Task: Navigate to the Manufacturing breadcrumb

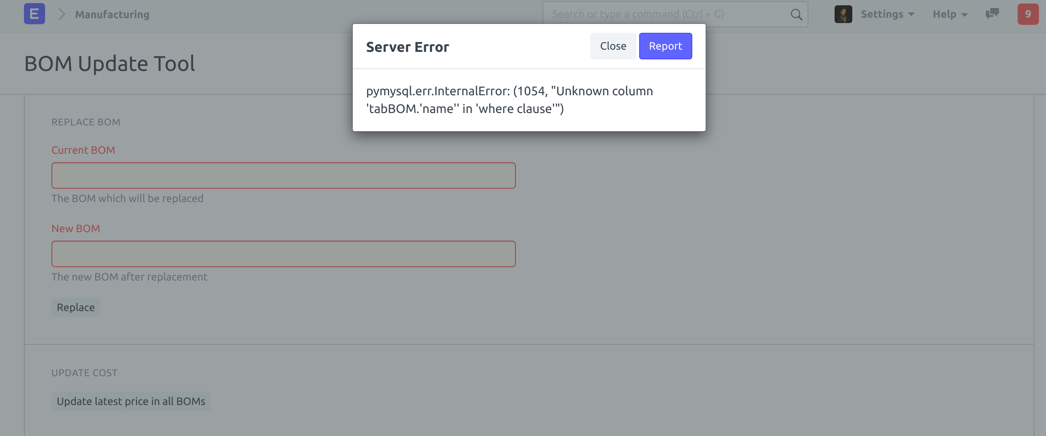Action: [x=112, y=14]
